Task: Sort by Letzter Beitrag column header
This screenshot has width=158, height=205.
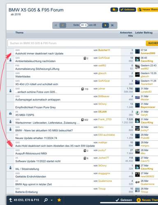Action: (x=144, y=32)
